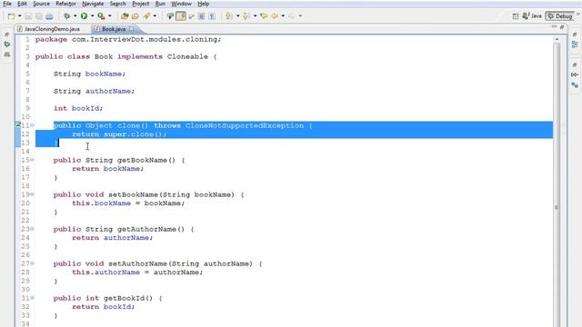Click the editor scrollbar up arrow
This screenshot has height=327, width=582.
557,39
